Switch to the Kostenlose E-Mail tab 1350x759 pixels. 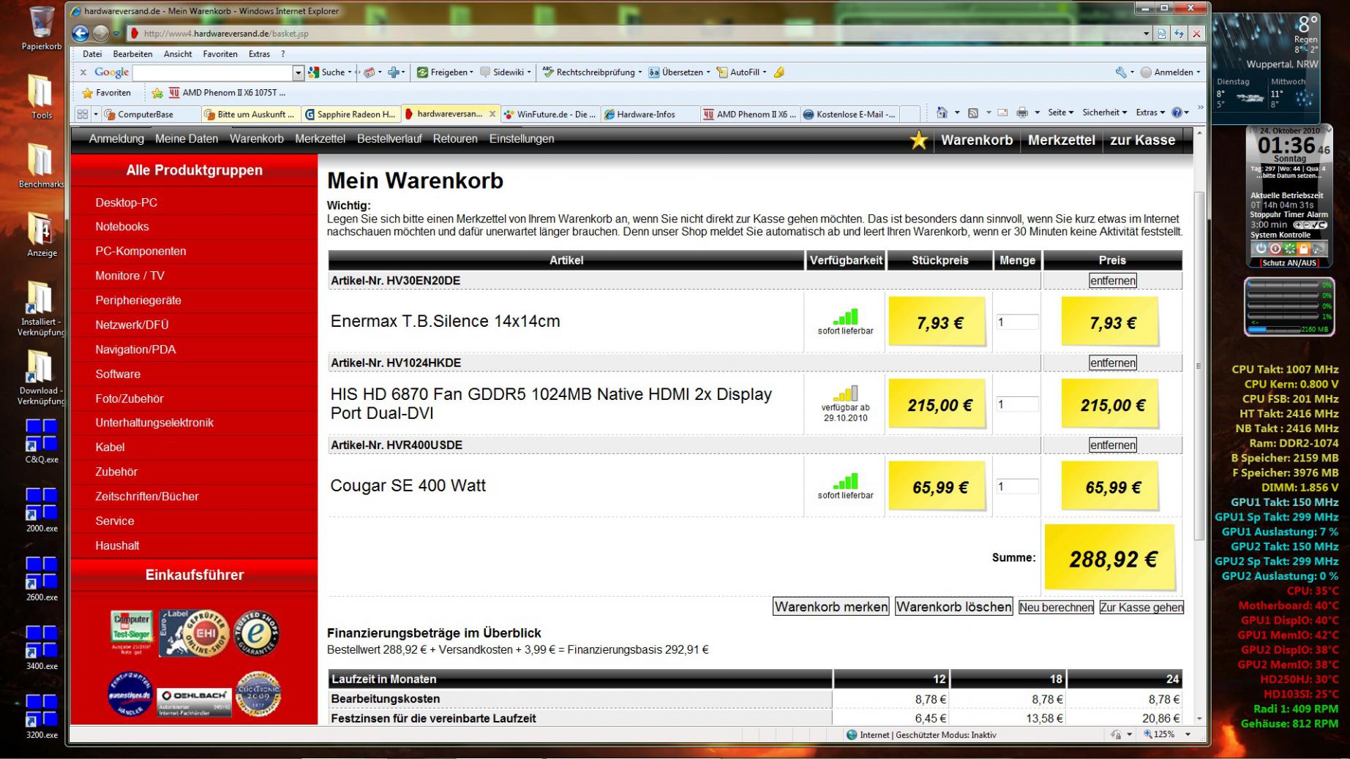[x=850, y=114]
